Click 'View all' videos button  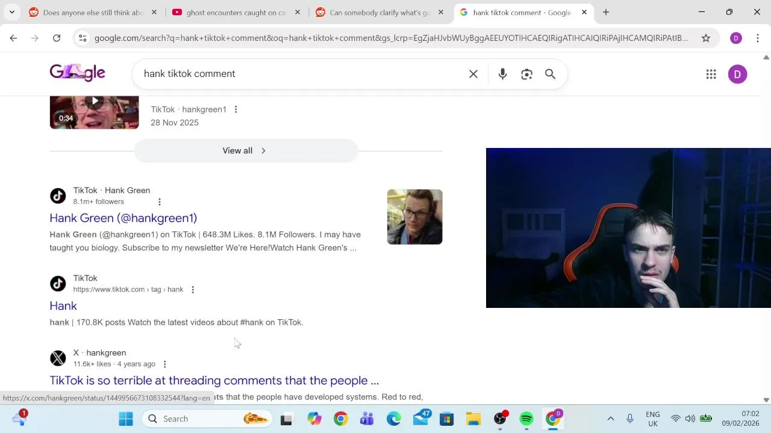246,150
